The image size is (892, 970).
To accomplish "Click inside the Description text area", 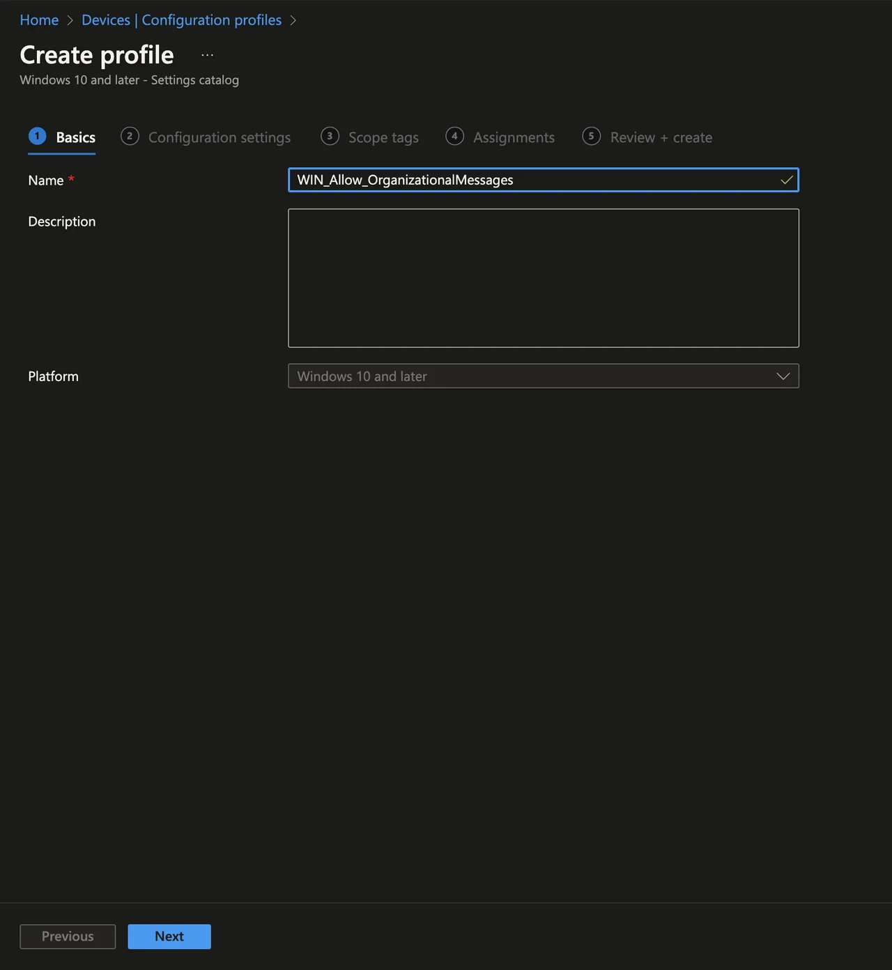I will coord(544,278).
